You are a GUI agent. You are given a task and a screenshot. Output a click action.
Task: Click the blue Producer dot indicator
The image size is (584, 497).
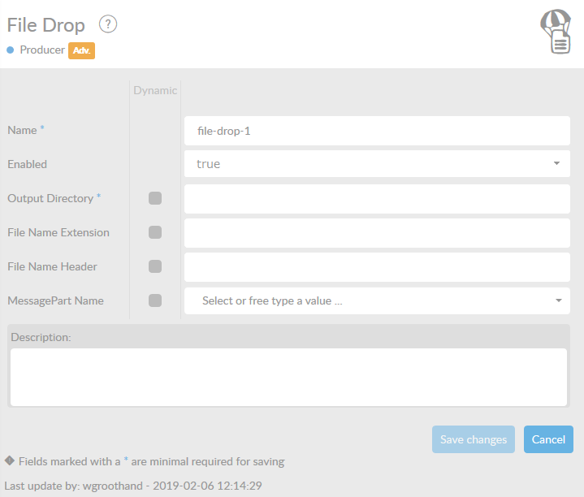[x=11, y=50]
